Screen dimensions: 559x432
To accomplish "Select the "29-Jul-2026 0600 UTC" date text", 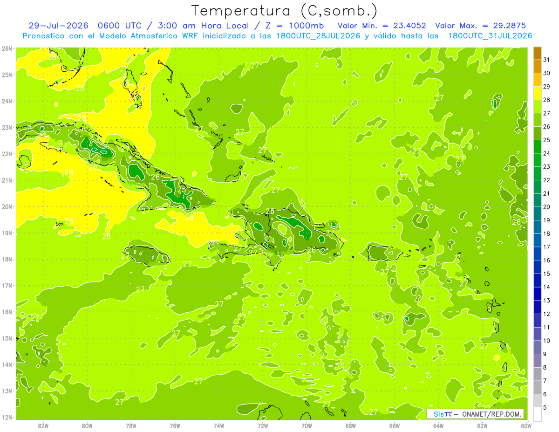I will pos(85,26).
